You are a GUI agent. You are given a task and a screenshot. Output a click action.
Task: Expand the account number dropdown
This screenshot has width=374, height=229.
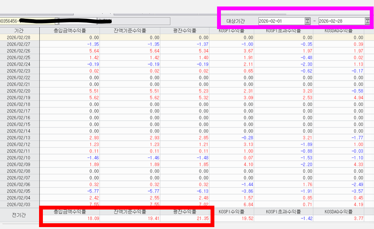pos(57,21)
